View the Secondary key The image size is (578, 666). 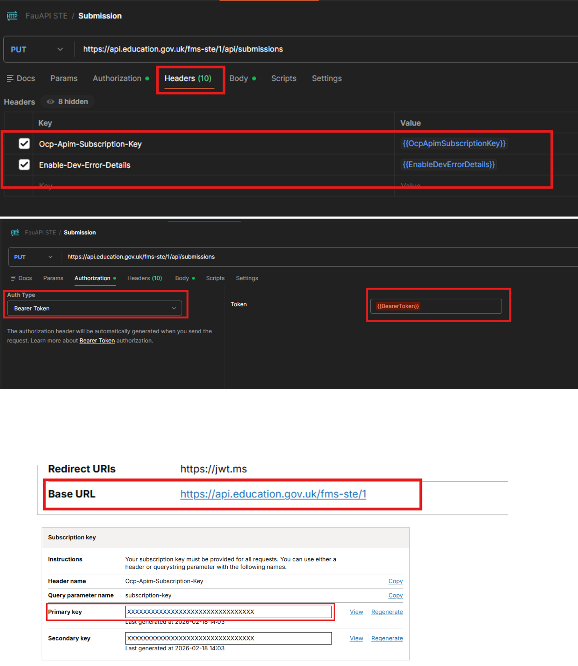coord(356,638)
